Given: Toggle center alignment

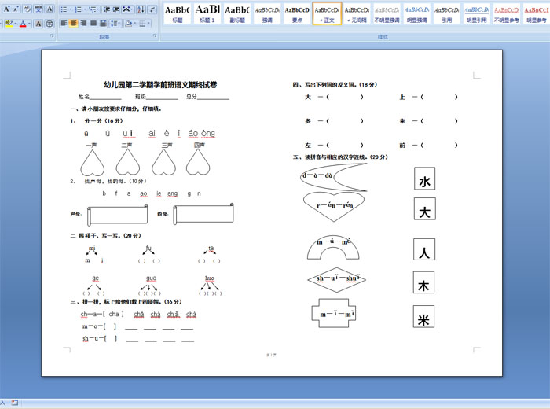Looking at the screenshot, I should 73,24.
